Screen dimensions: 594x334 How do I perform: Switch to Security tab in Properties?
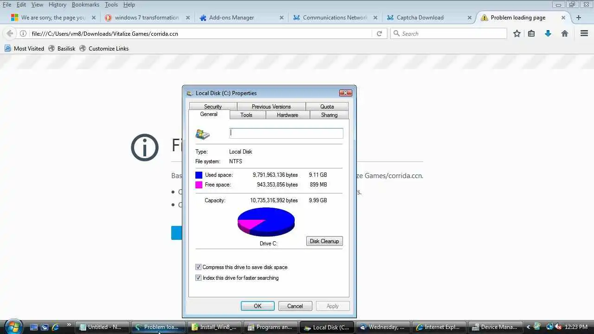tap(213, 106)
